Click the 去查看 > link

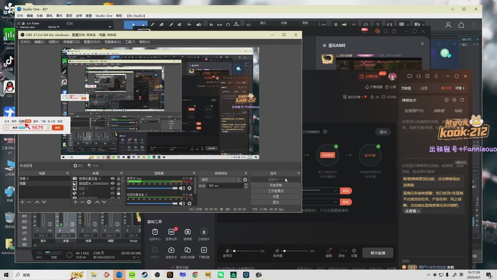pos(412,211)
